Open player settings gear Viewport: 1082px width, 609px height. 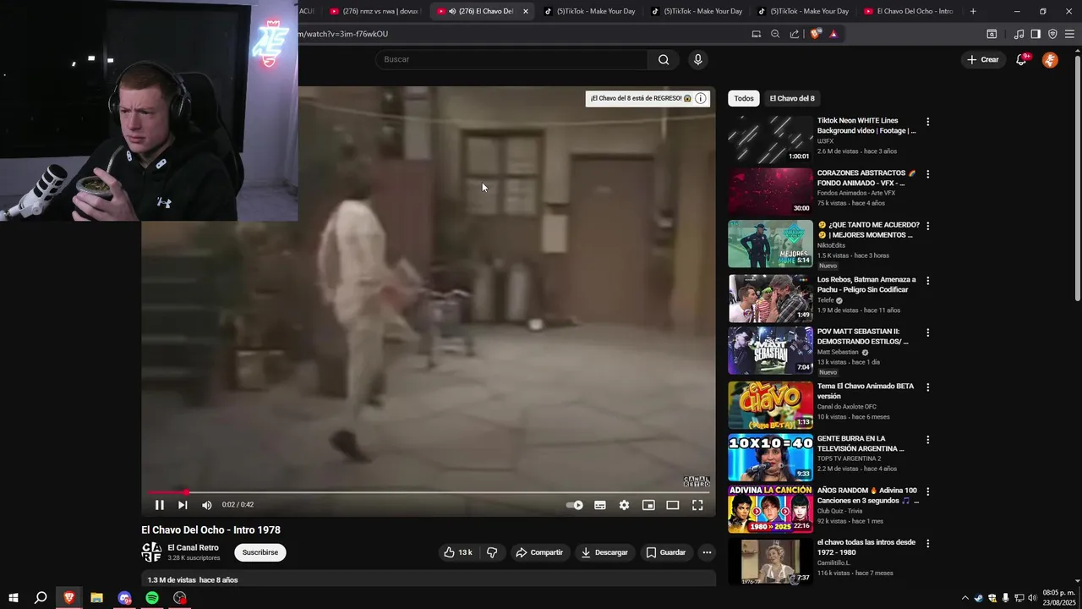tap(624, 505)
